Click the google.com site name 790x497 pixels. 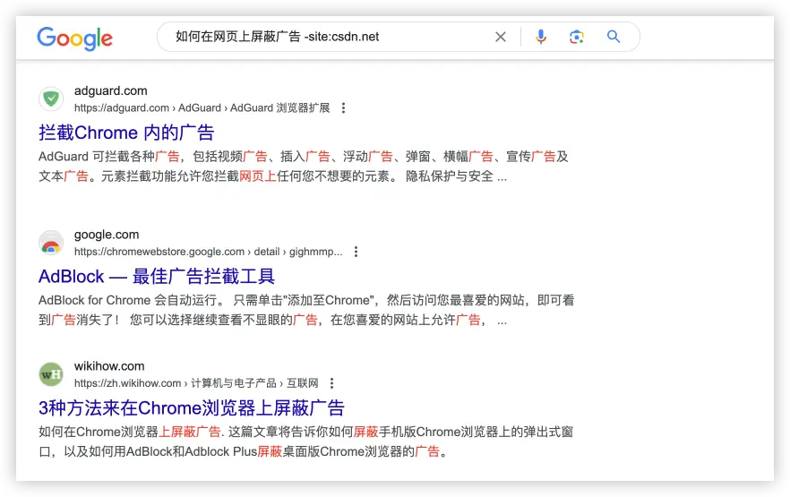pyautogui.click(x=107, y=235)
